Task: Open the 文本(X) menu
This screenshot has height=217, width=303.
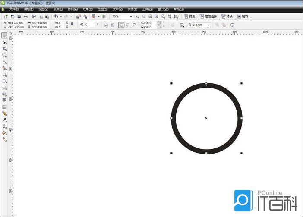Action: click(117, 9)
